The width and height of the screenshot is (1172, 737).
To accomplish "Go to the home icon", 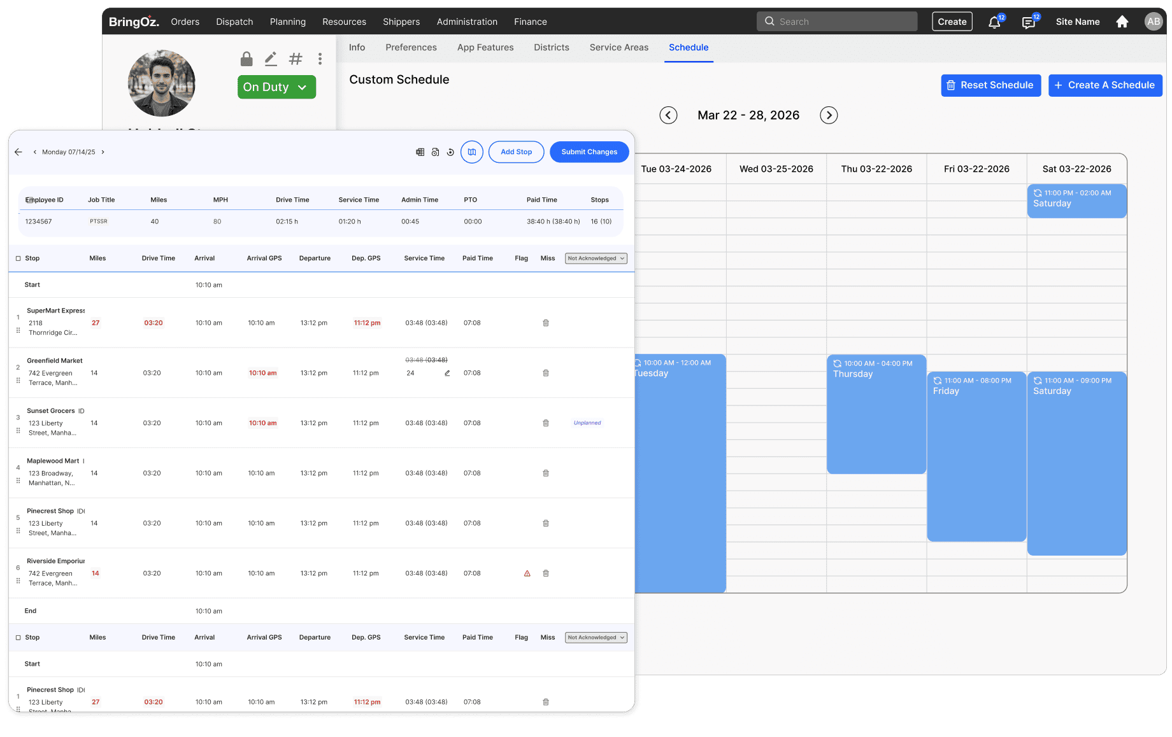I will pos(1122,22).
